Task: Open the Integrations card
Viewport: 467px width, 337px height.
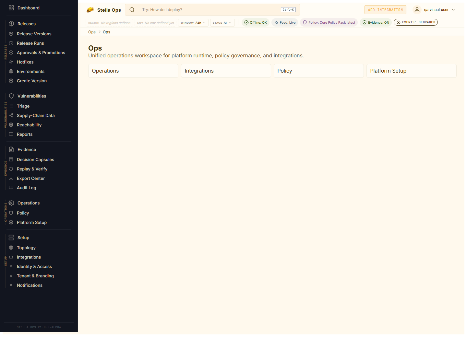Action: pyautogui.click(x=226, y=71)
